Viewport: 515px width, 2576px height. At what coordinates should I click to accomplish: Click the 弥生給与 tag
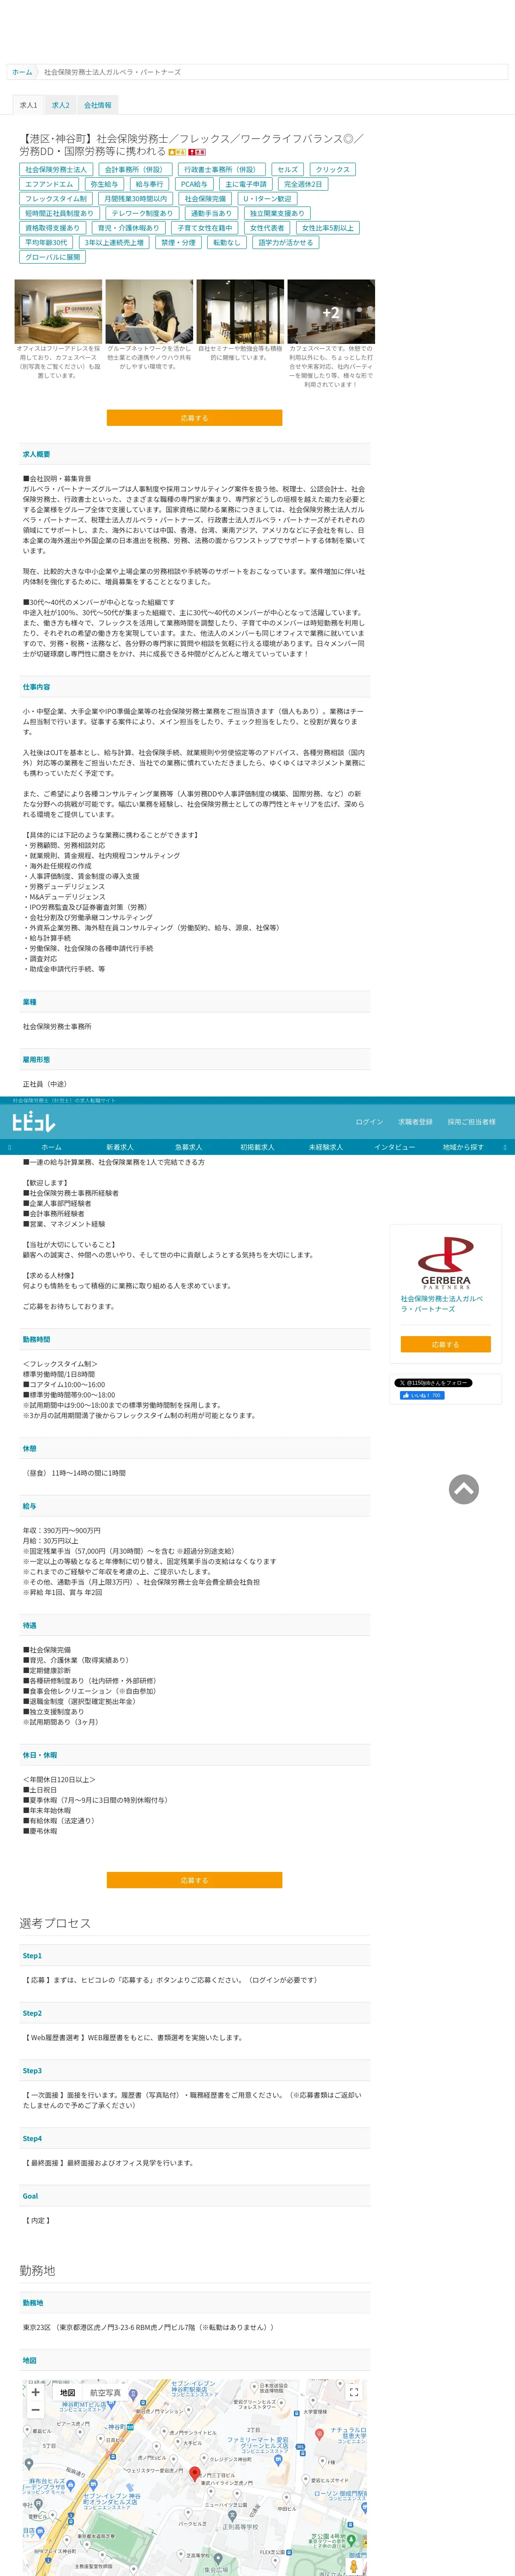tap(104, 184)
